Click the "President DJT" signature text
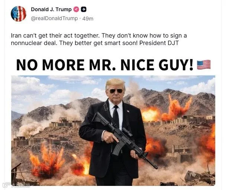 (x=159, y=43)
